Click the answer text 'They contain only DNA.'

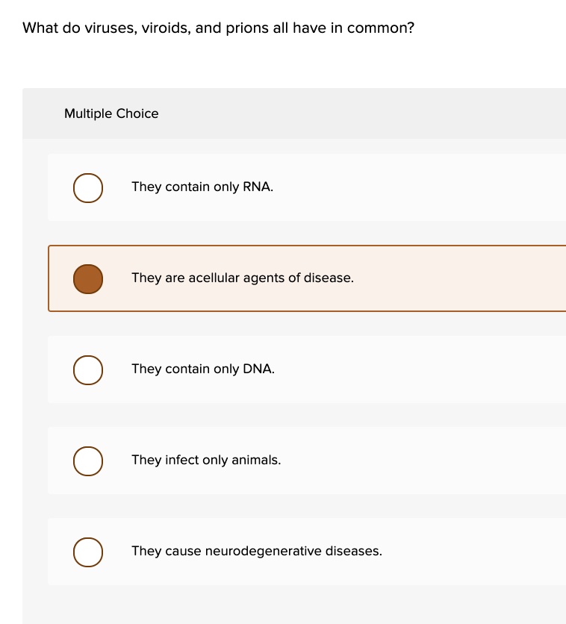(x=203, y=369)
